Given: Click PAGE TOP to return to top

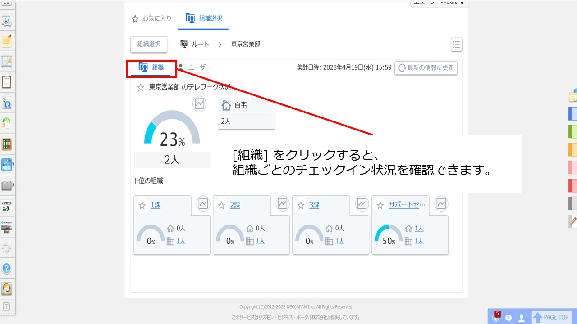Looking at the screenshot, I should tap(551, 317).
